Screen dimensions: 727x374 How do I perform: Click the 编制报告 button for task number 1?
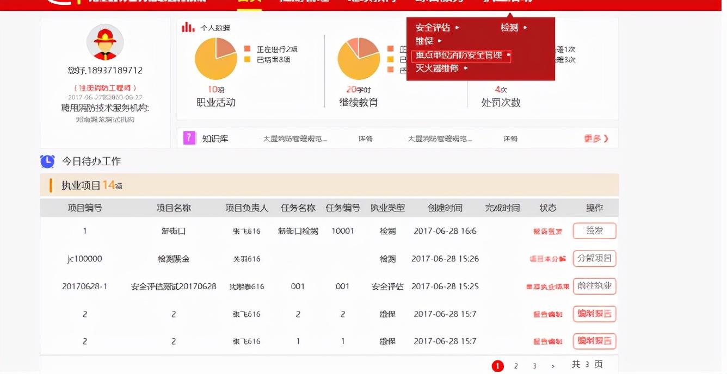click(x=594, y=341)
